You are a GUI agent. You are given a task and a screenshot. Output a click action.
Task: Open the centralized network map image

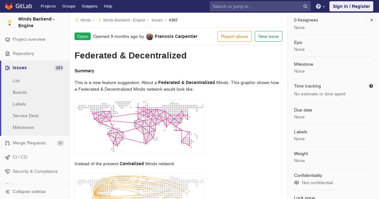tap(140, 186)
